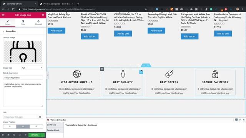Bookmark this page with star
246x138 pixels.
146,9
